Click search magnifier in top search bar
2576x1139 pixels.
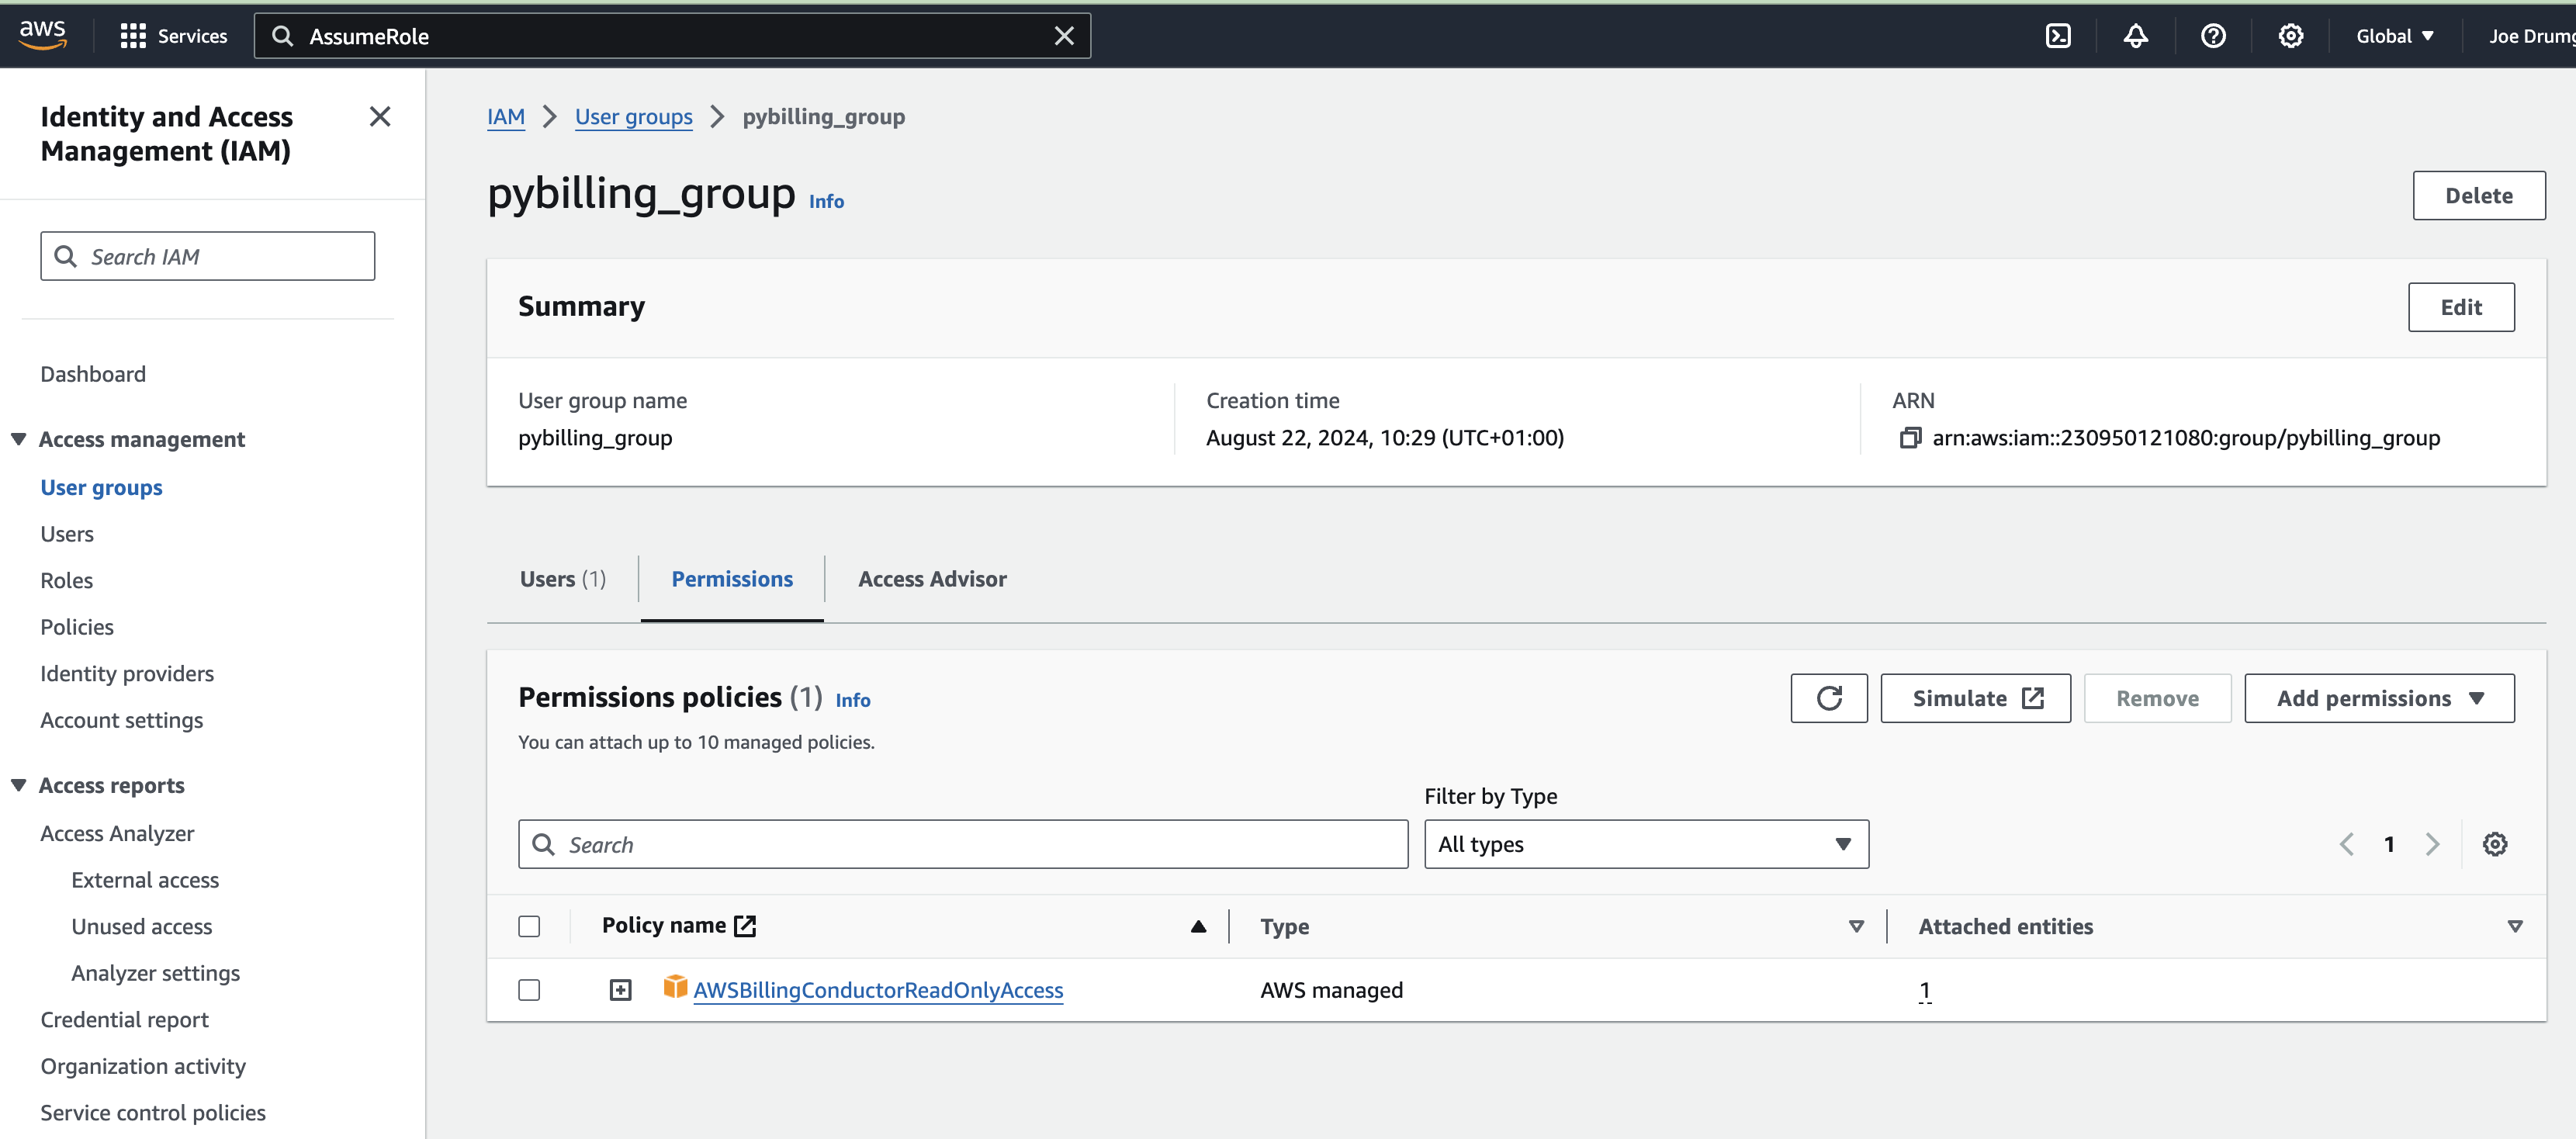pos(283,36)
